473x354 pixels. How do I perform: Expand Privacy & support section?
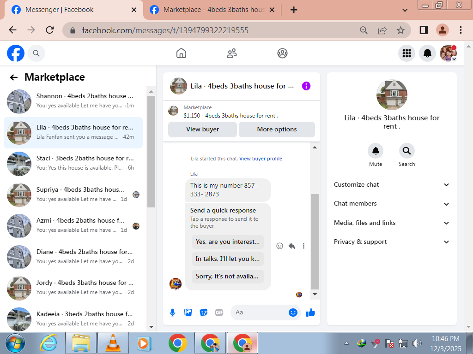click(x=392, y=242)
